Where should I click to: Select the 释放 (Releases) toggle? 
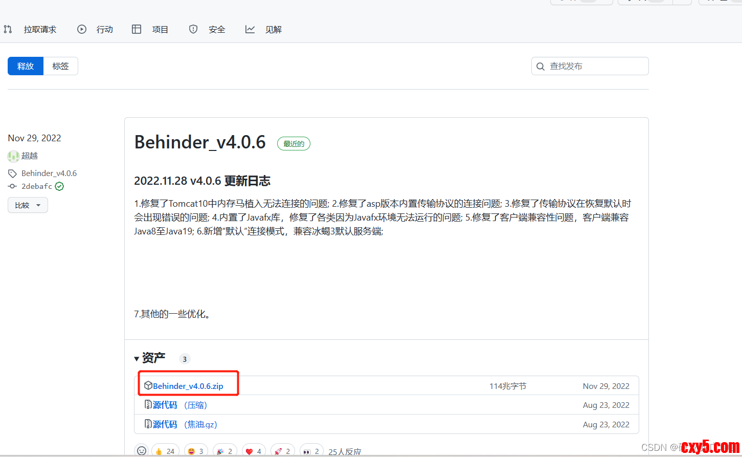26,66
